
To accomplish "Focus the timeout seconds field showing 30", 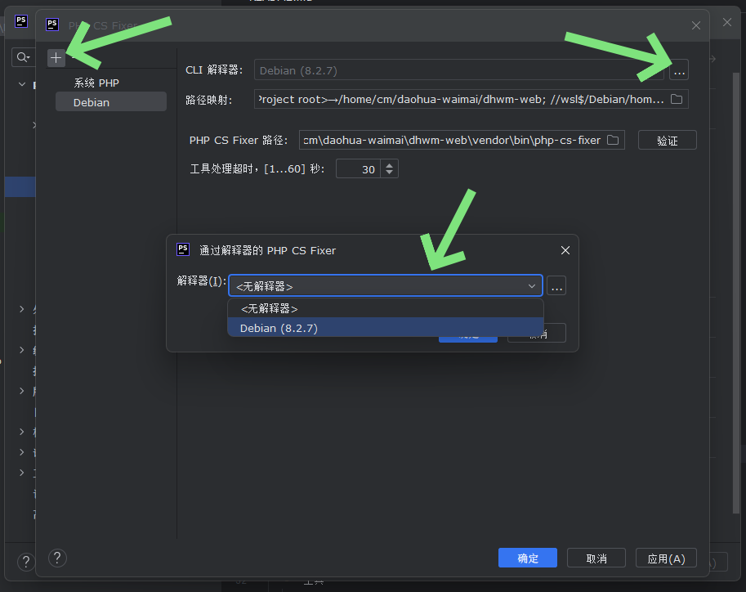I will [x=358, y=168].
